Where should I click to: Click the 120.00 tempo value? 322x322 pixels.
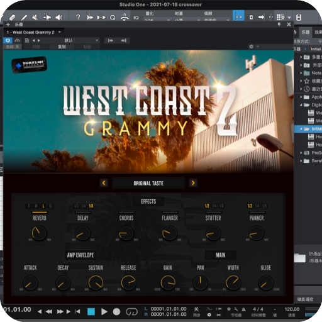point(292,309)
